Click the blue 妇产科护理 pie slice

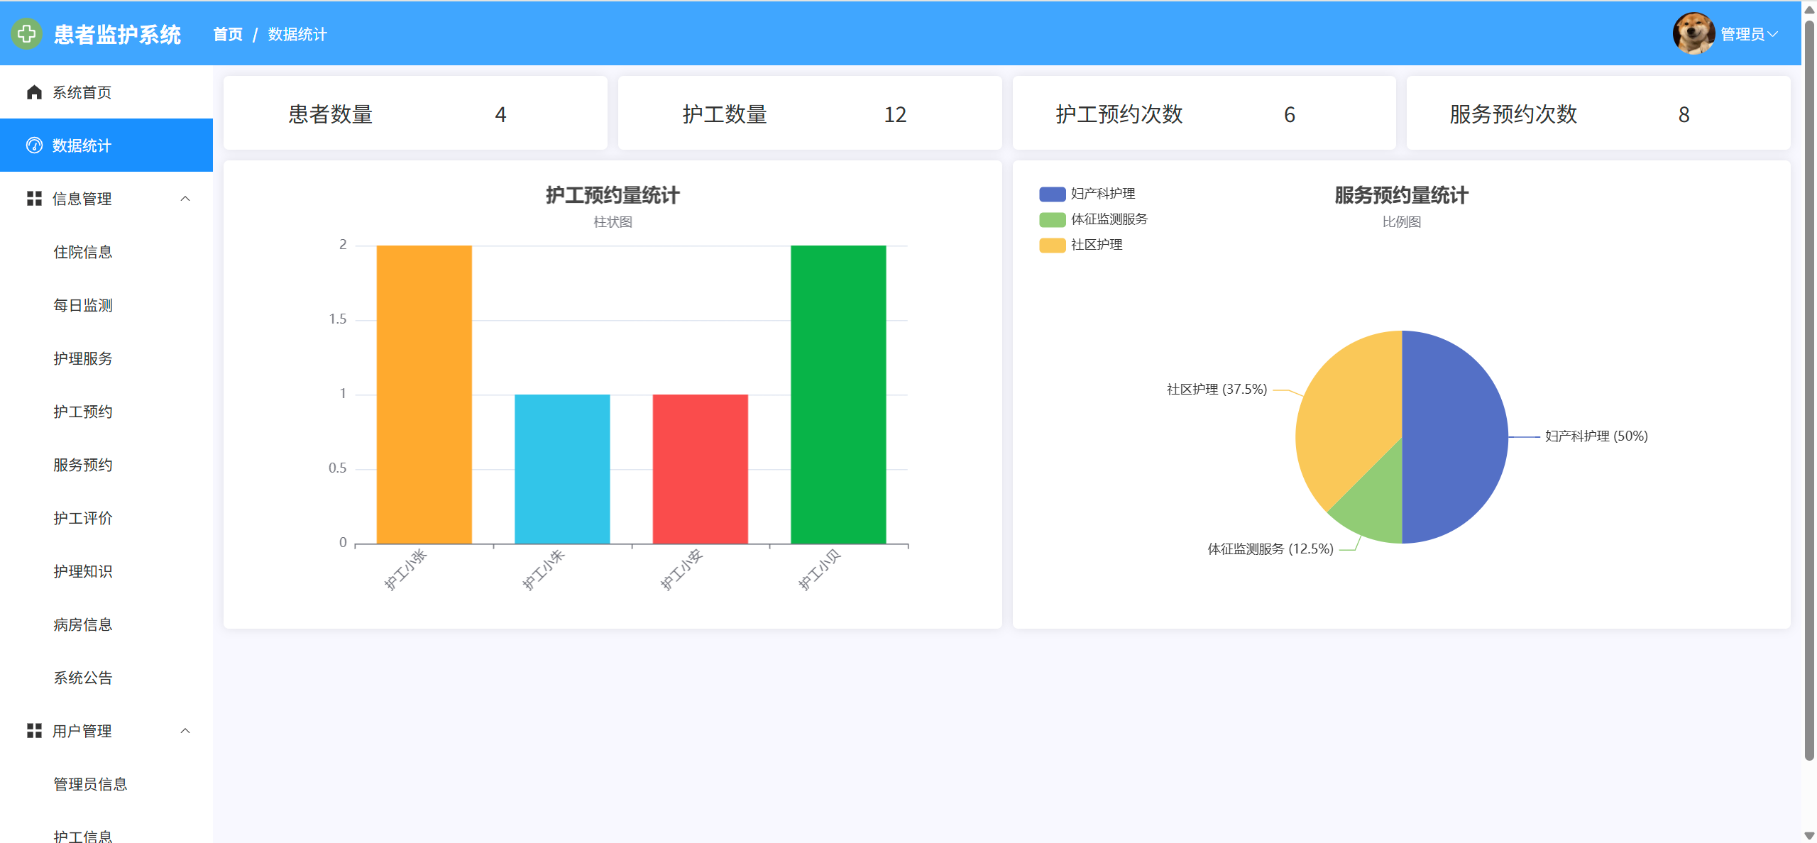pos(1455,436)
